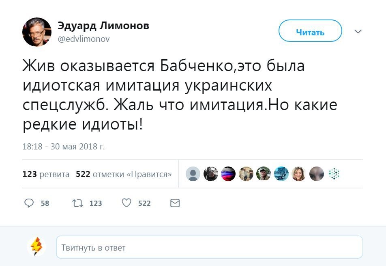The width and height of the screenshot is (386, 266).
Task: Click the Эдуард Лимонов display name
Action: pyautogui.click(x=103, y=26)
